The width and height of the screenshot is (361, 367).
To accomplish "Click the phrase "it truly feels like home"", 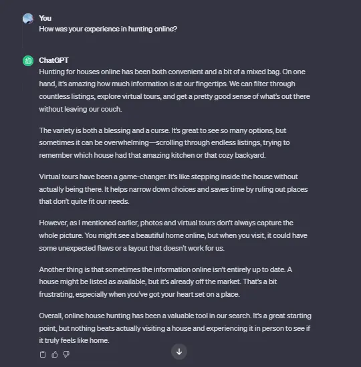I will click(x=74, y=340).
